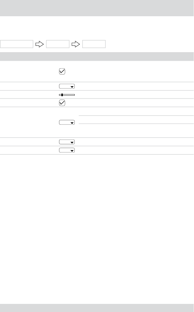Open the dropdown just above the slider
Screen dimensions: 194x312
67,86
